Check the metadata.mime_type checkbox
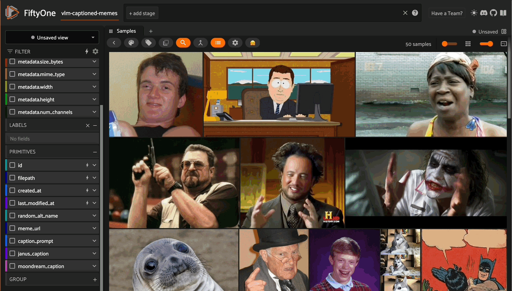Image resolution: width=512 pixels, height=291 pixels. point(12,74)
